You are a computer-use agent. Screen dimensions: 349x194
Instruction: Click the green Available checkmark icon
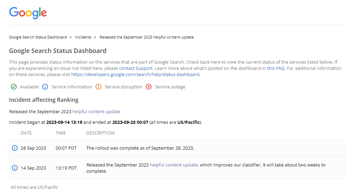[x=14, y=87]
